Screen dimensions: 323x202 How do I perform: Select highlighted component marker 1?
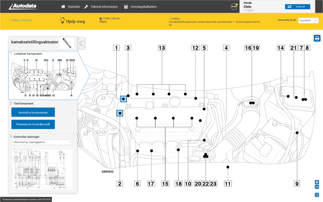(124, 99)
